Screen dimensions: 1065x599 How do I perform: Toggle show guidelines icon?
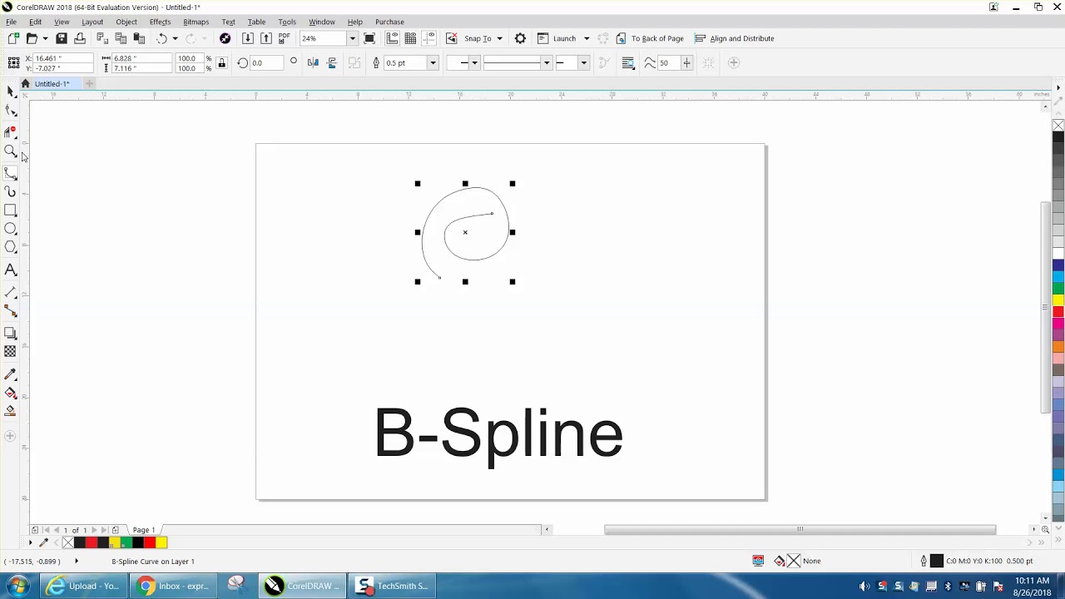tap(429, 38)
